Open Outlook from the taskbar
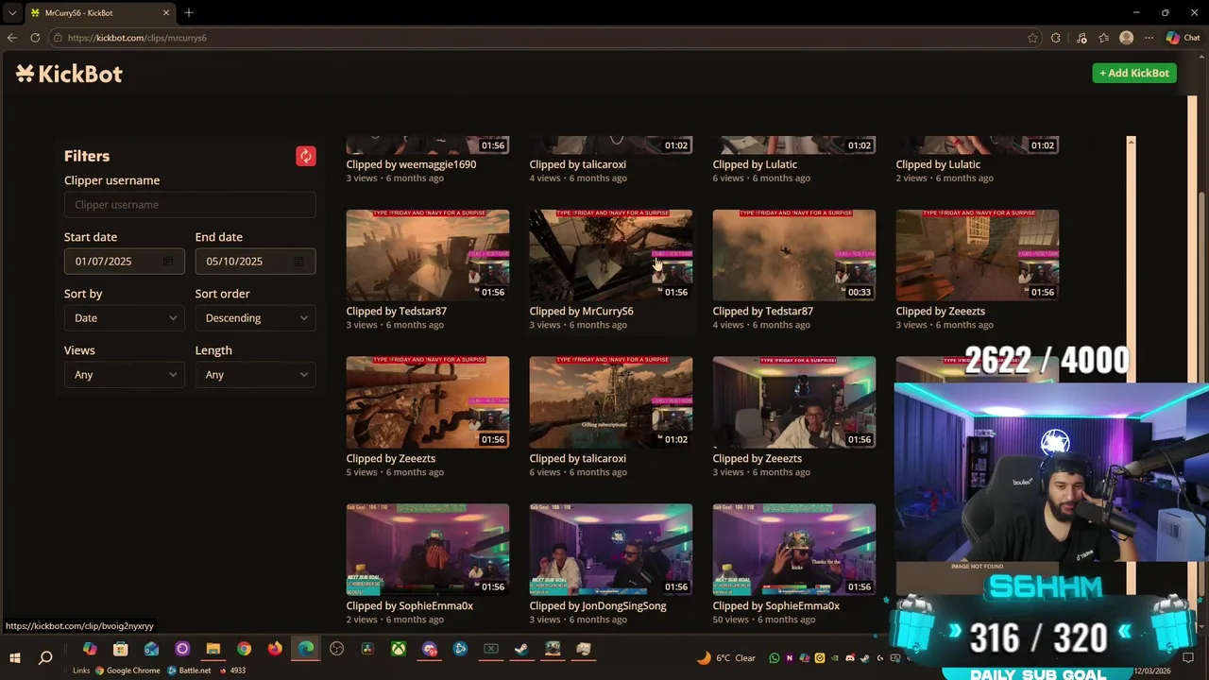 pyautogui.click(x=151, y=649)
